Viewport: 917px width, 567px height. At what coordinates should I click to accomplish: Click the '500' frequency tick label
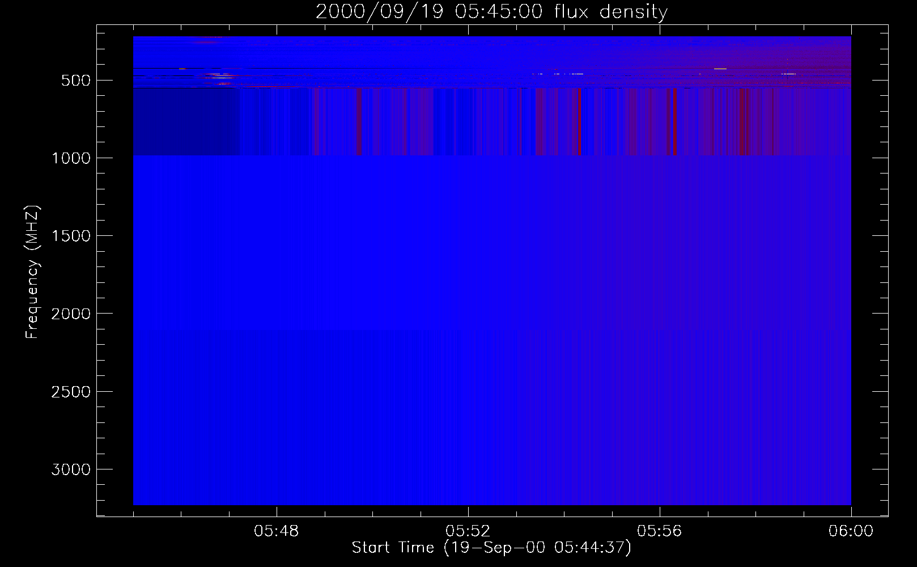[x=76, y=81]
